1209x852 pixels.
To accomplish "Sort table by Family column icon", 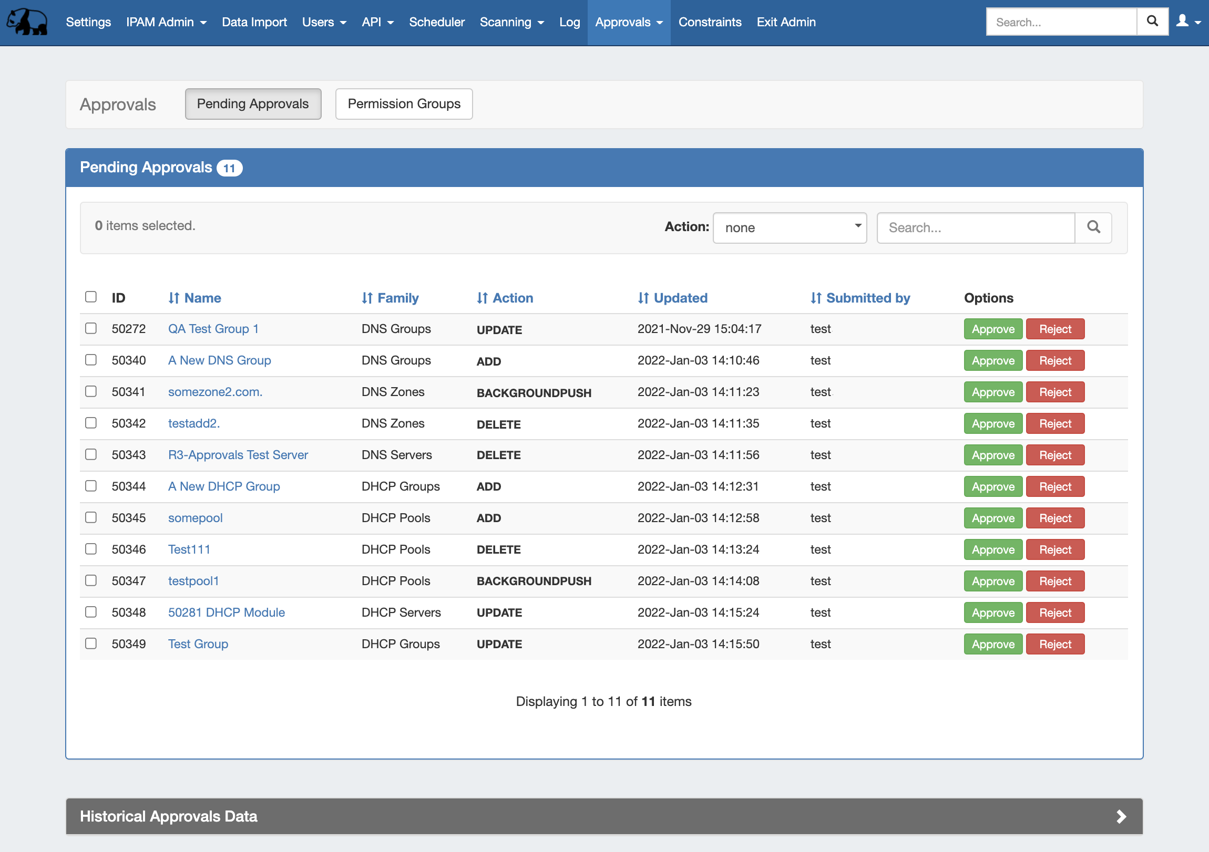I will pos(367,298).
